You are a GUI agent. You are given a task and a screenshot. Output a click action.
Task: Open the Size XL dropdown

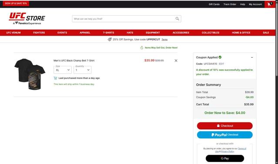pyautogui.click(x=63, y=70)
